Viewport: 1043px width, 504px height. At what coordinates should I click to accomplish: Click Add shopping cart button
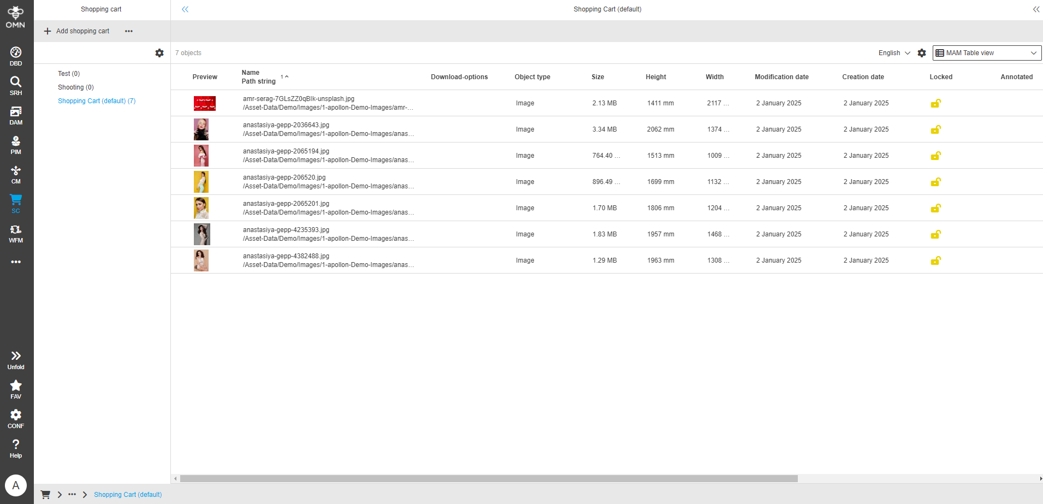point(77,31)
